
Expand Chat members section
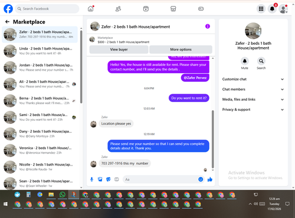253,90
